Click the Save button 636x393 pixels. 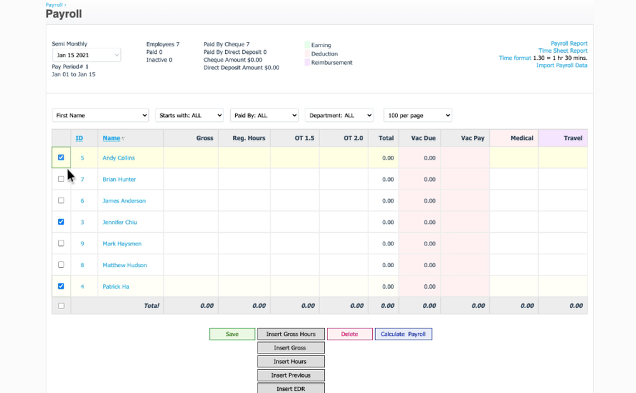coord(232,334)
